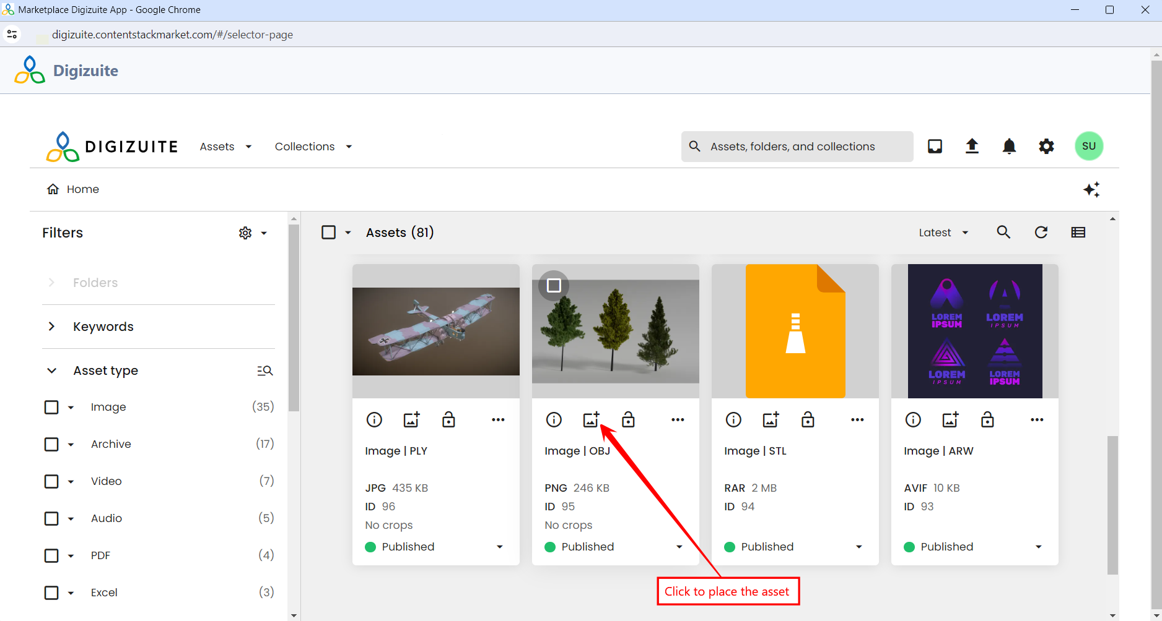
Task: Check the PDF asset type filter
Action: coord(51,555)
